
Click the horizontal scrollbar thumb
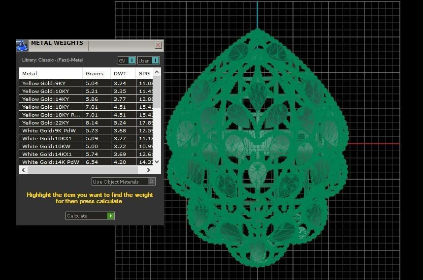[83, 170]
